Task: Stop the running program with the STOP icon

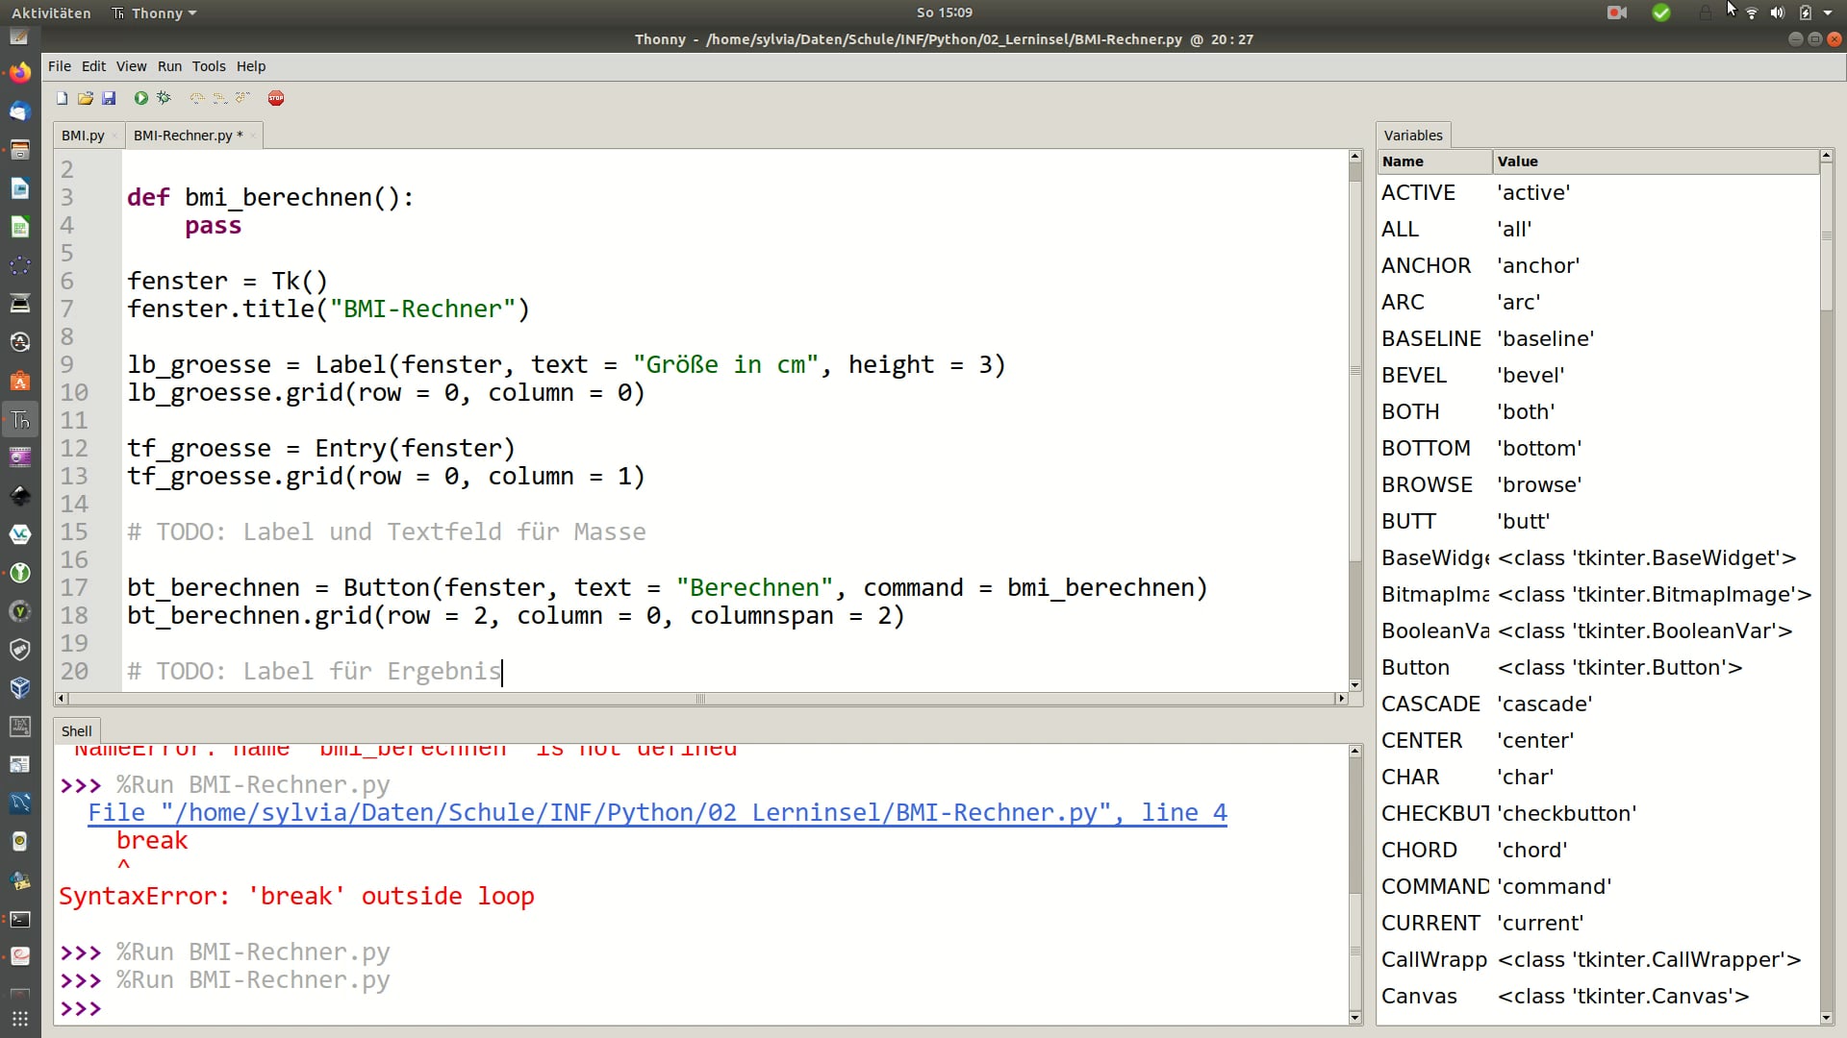Action: 276,97
